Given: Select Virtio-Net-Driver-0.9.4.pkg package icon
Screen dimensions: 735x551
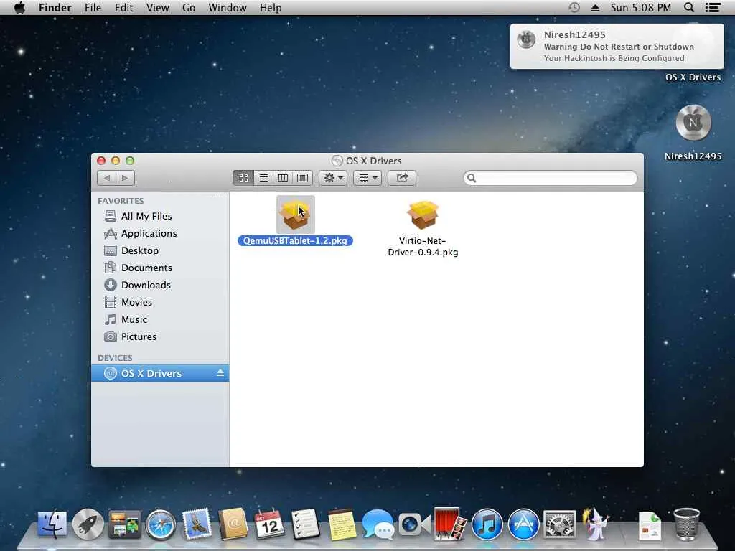Looking at the screenshot, I should click(x=423, y=215).
